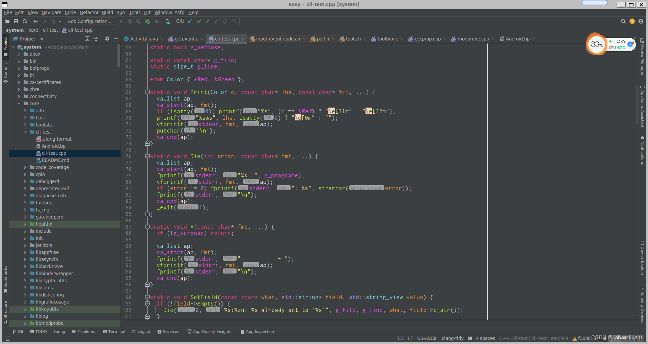Click the 83% memory usage indicator
Viewport: 648px width, 344px height.
(596, 44)
